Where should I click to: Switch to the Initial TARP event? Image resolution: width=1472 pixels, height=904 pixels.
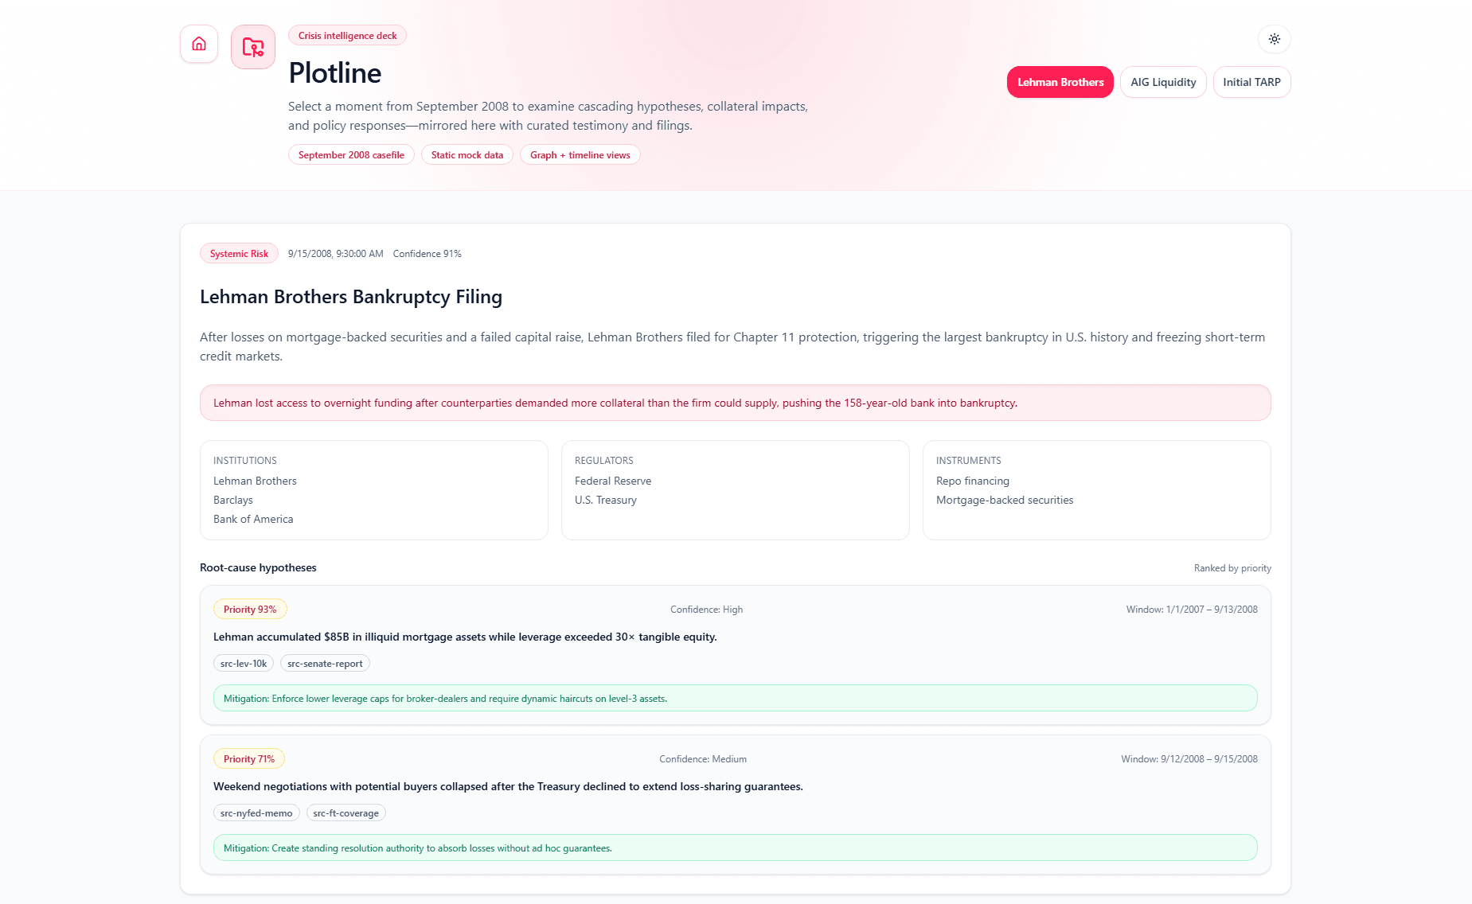[1251, 82]
